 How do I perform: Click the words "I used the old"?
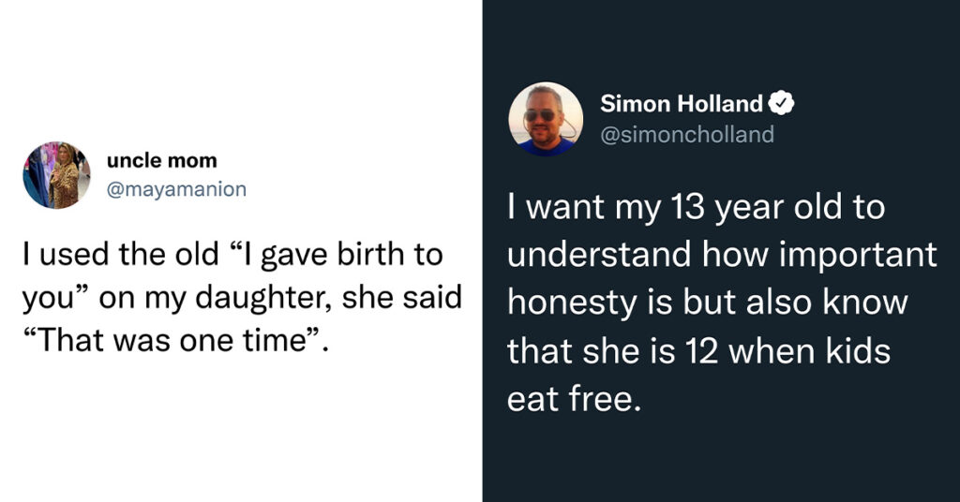tap(120, 254)
